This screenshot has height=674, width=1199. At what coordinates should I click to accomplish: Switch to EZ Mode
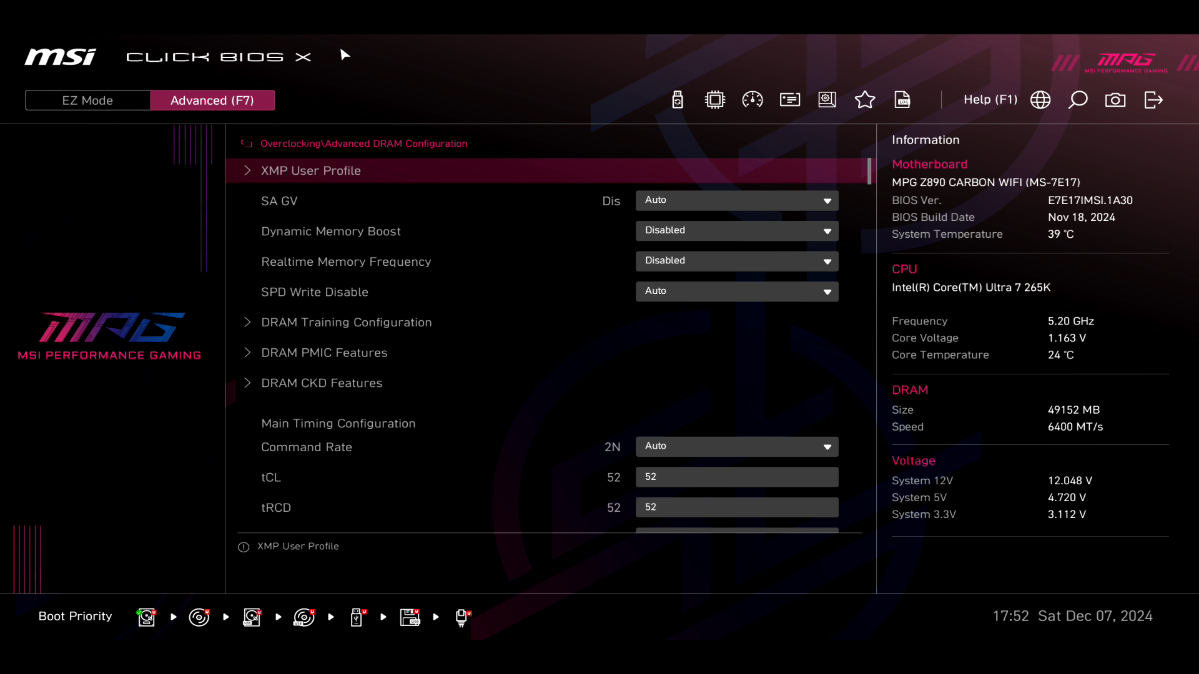pyautogui.click(x=87, y=100)
